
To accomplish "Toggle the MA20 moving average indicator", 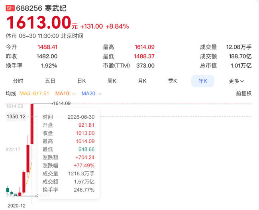I will tap(92, 94).
